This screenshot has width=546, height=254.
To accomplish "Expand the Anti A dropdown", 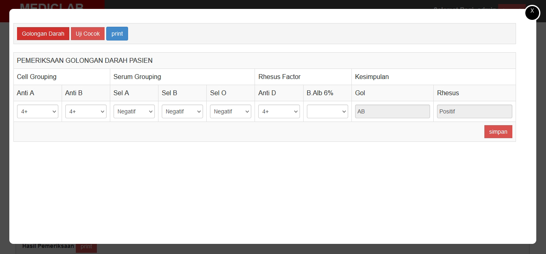I will (38, 111).
